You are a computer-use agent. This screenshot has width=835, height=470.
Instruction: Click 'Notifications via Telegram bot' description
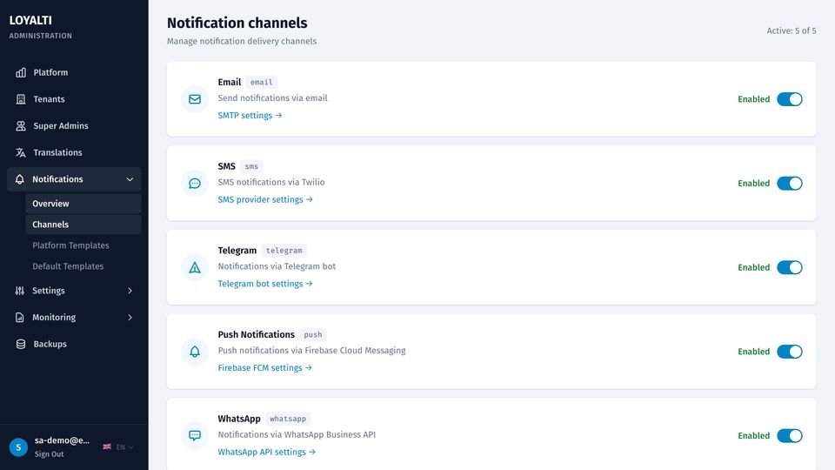click(x=277, y=266)
